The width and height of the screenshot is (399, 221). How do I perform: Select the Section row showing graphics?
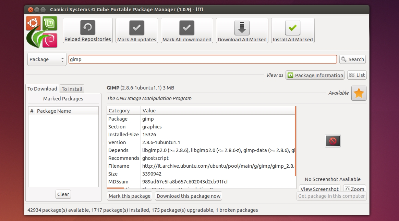201,127
